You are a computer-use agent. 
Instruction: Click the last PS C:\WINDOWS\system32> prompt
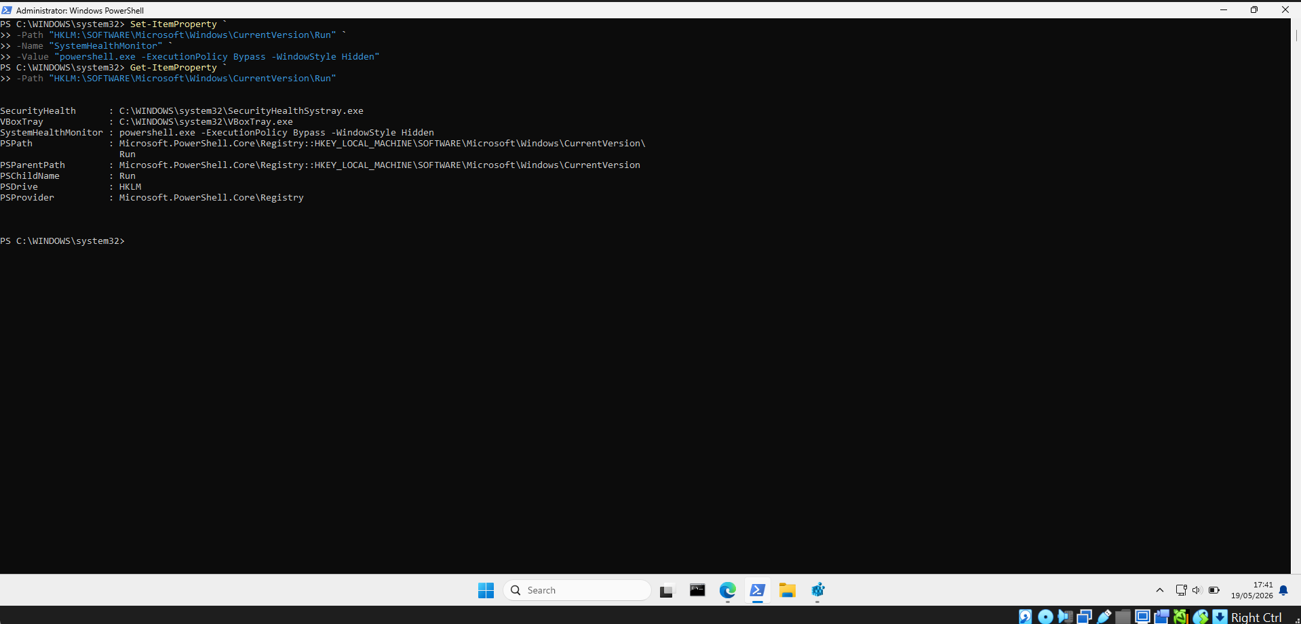(x=62, y=241)
